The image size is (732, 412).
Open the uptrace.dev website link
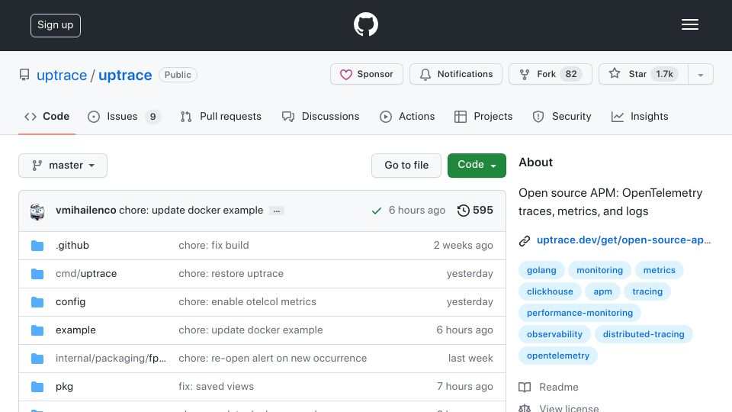tap(624, 240)
